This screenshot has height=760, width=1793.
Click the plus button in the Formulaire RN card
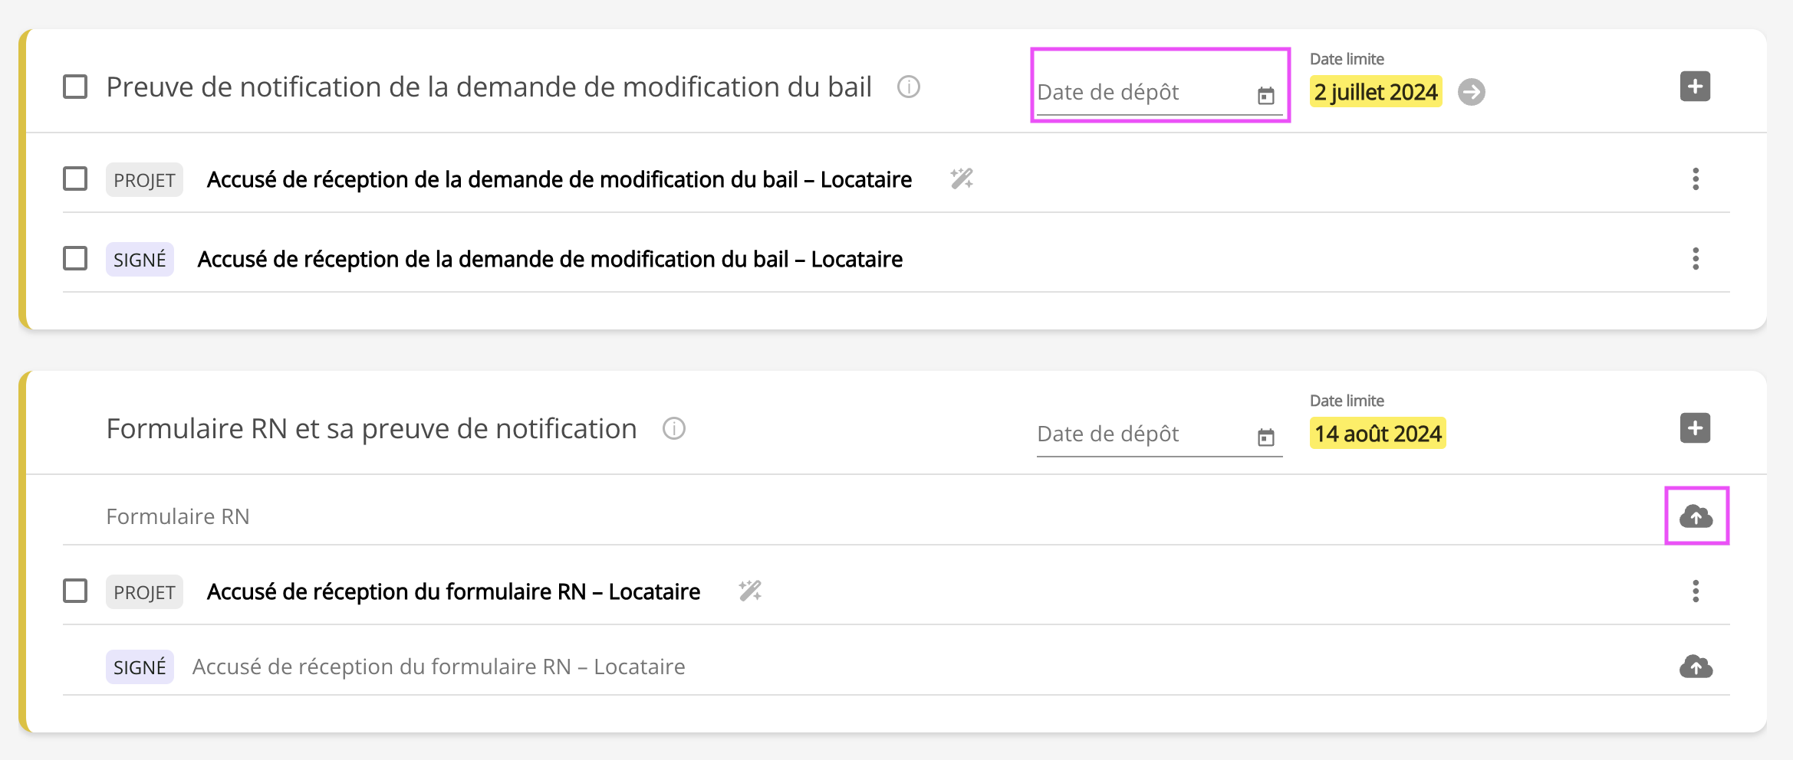(x=1695, y=428)
